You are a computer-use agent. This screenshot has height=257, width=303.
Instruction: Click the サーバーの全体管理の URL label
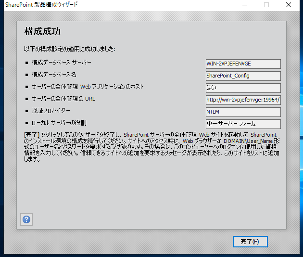[x=63, y=99]
